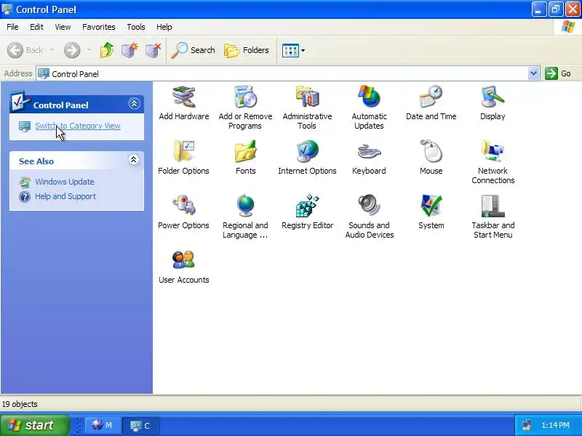Screen dimensions: 582x436
Task: Open the Address bar dropdown list
Action: click(x=533, y=73)
